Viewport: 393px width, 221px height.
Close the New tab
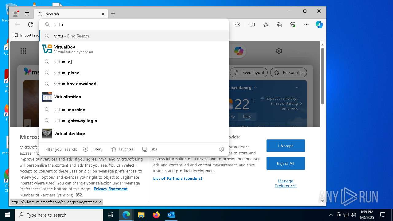(103, 14)
